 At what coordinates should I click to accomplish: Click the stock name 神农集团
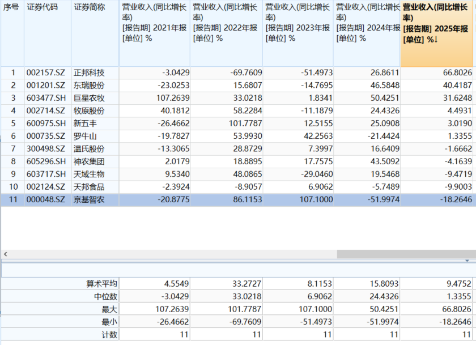click(89, 161)
